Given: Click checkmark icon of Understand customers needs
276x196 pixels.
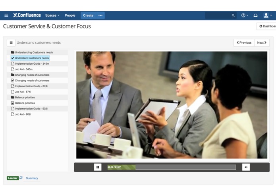Looking at the screenshot, I should pyautogui.click(x=12, y=58).
